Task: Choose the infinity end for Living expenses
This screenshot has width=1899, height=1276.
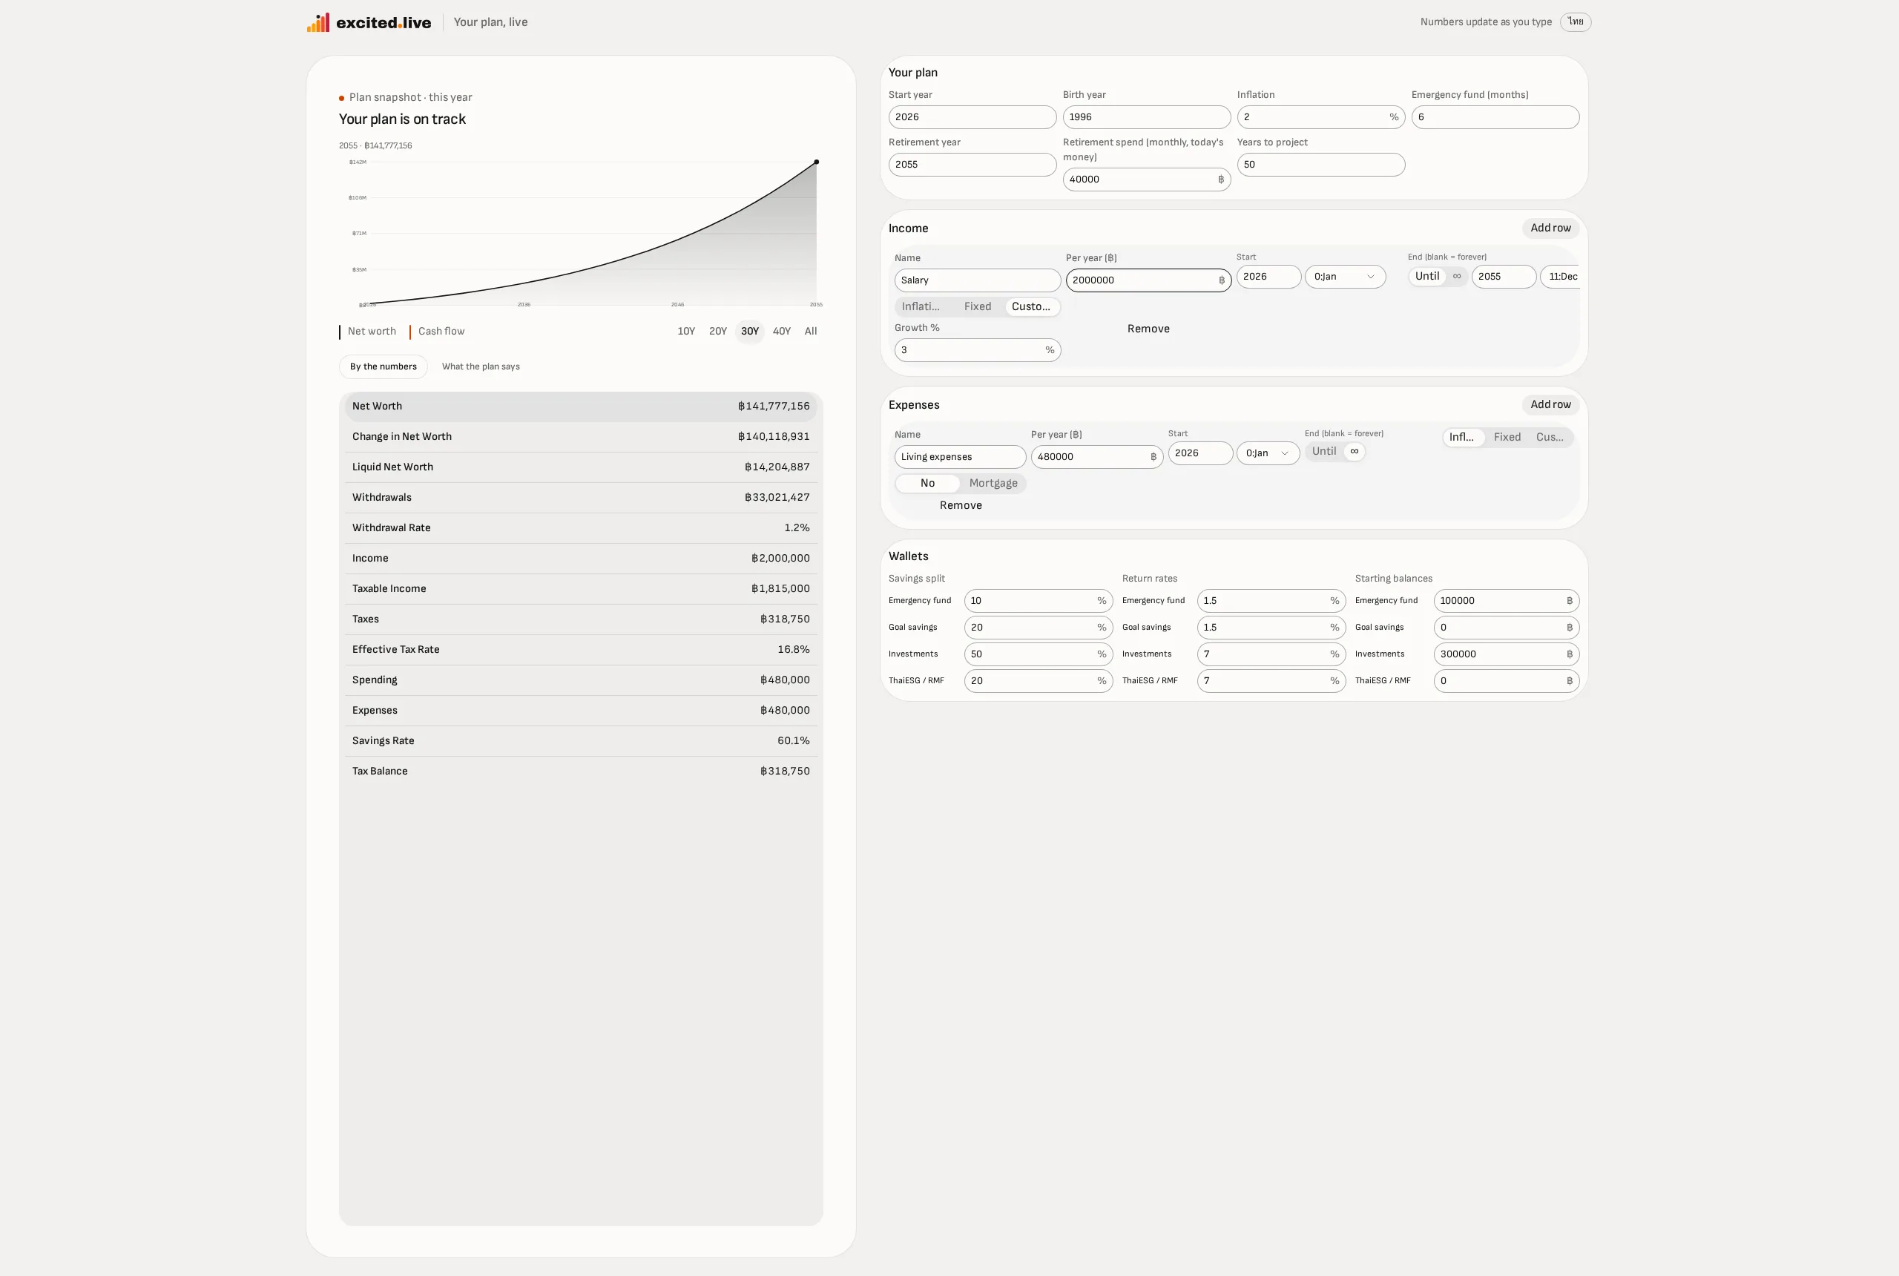Action: click(x=1354, y=452)
